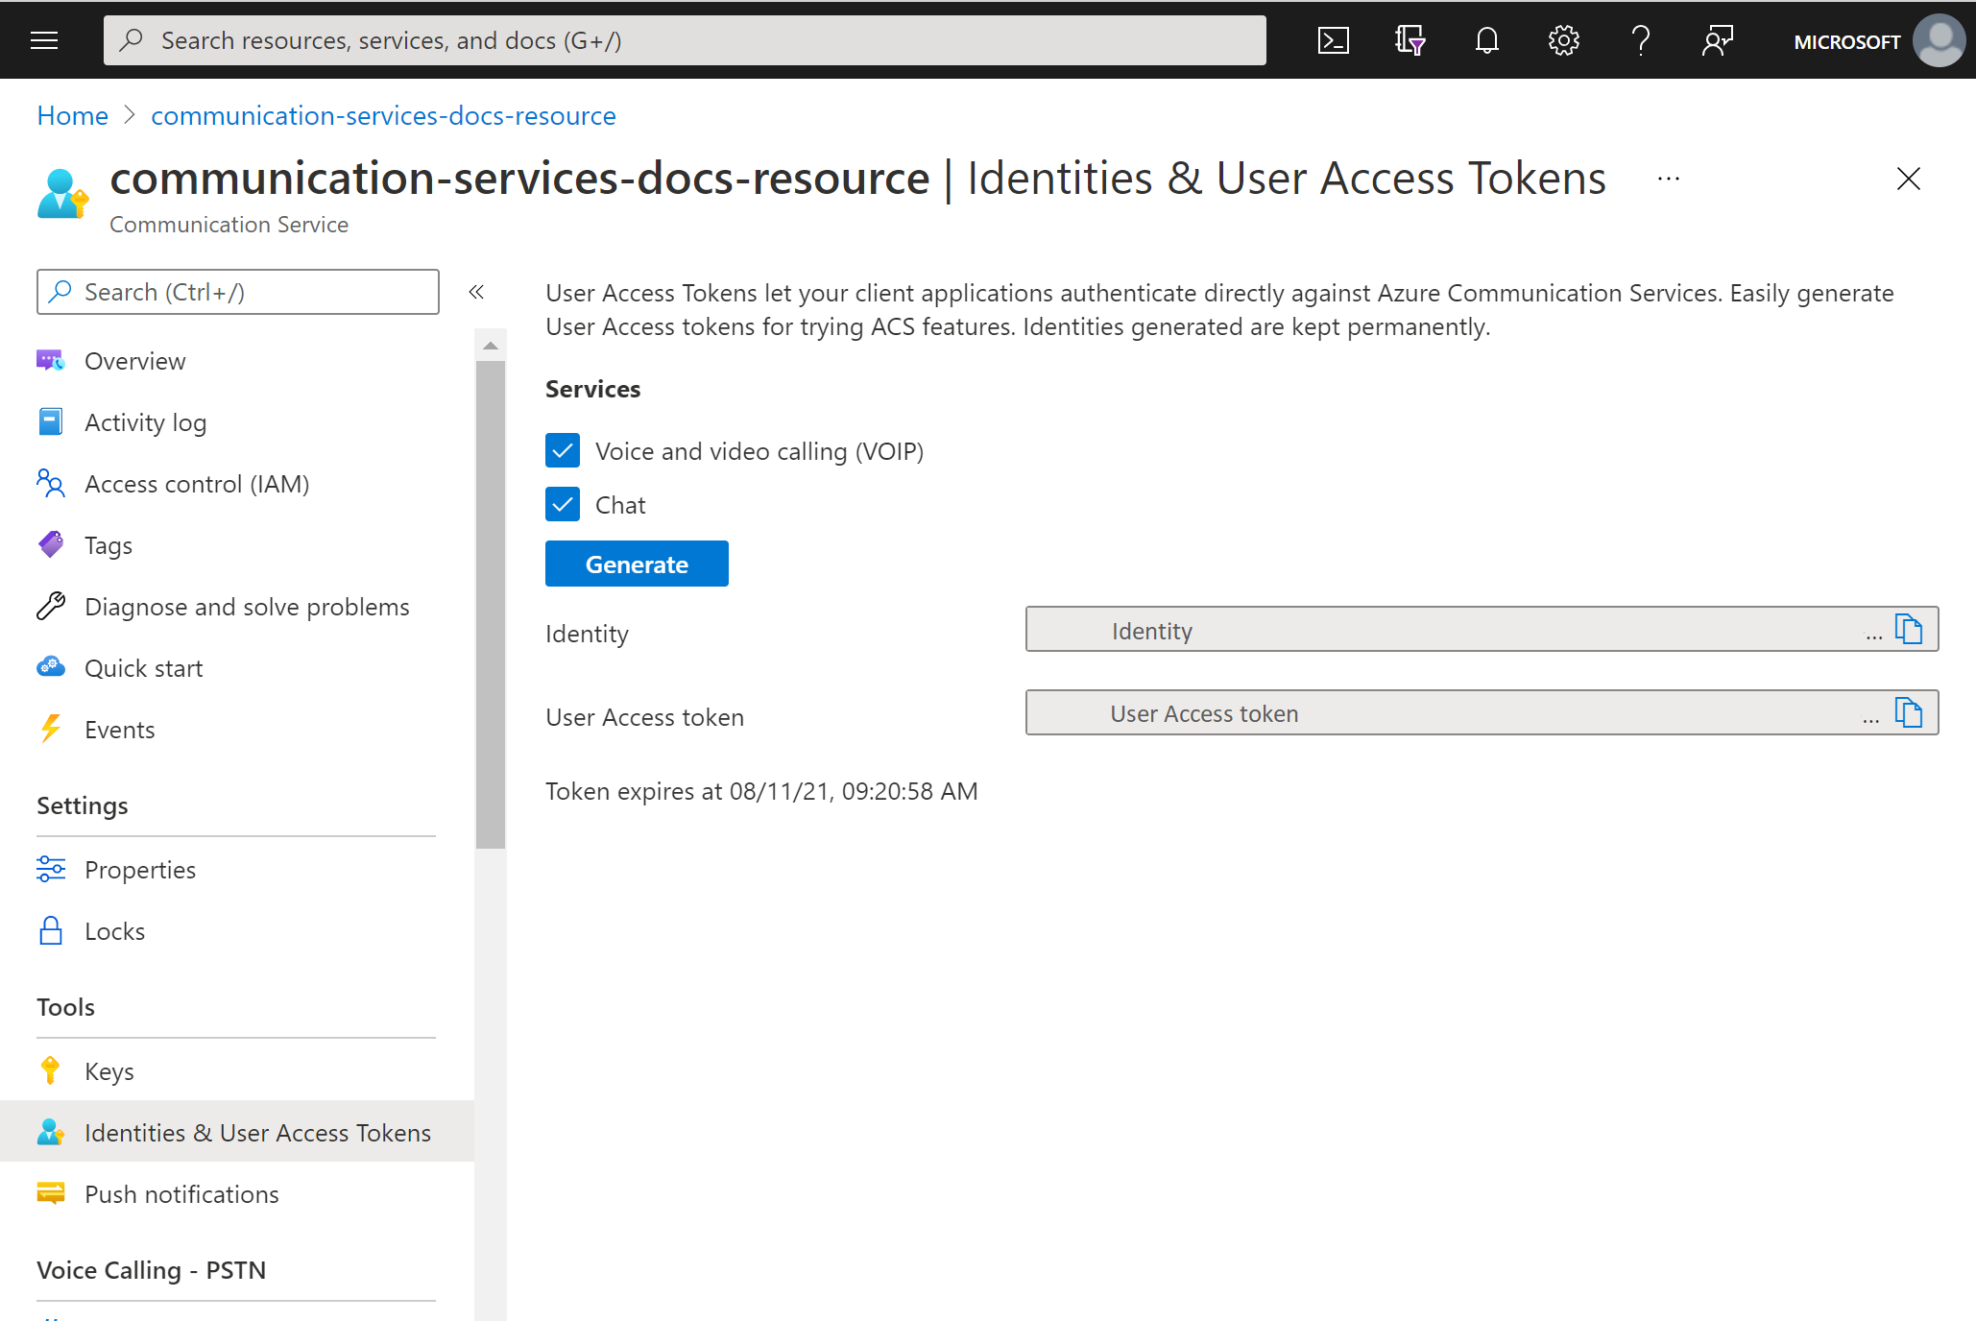Image resolution: width=1976 pixels, height=1321 pixels.
Task: Disable the Chat service checkbox
Action: pos(565,506)
